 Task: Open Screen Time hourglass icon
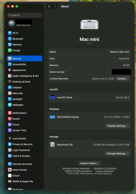[x=10, y=130]
